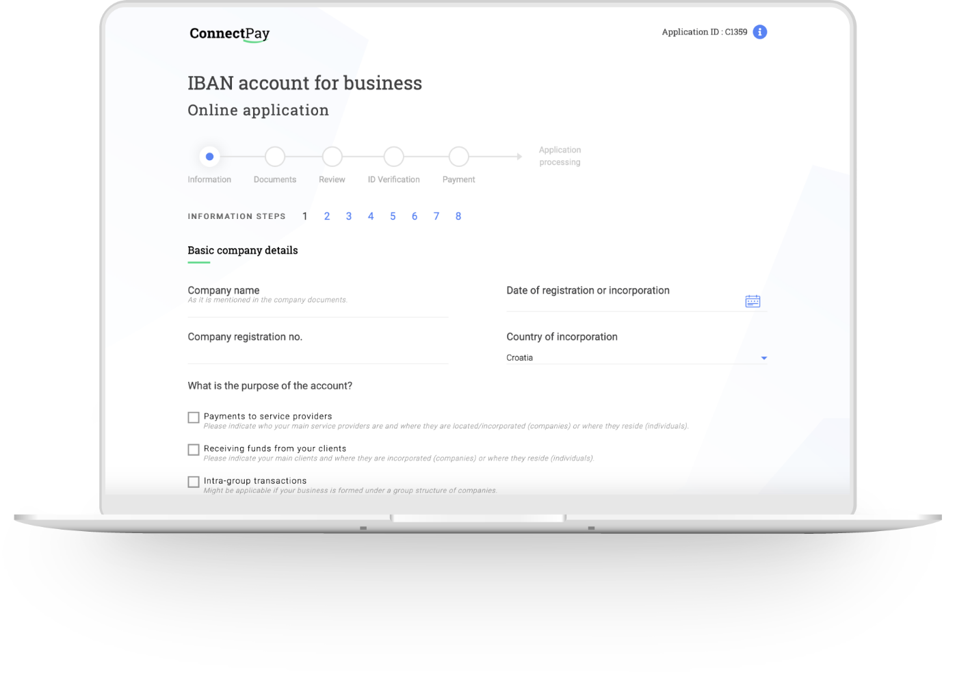Click the Date of registration input field
The image size is (955, 683).
pos(623,302)
